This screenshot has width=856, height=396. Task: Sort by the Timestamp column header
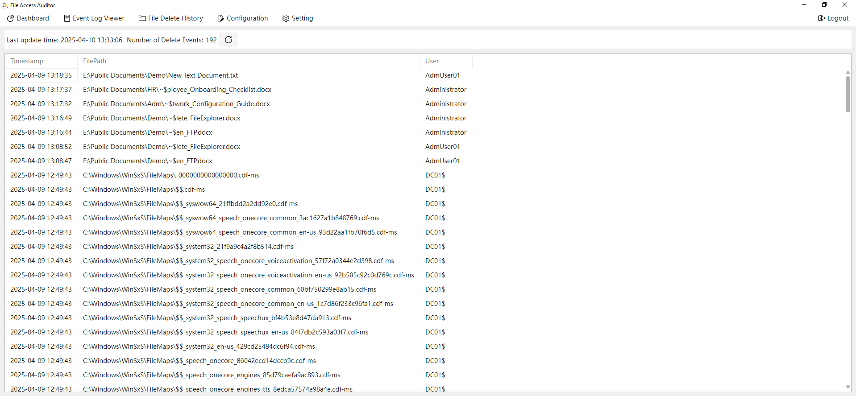27,61
